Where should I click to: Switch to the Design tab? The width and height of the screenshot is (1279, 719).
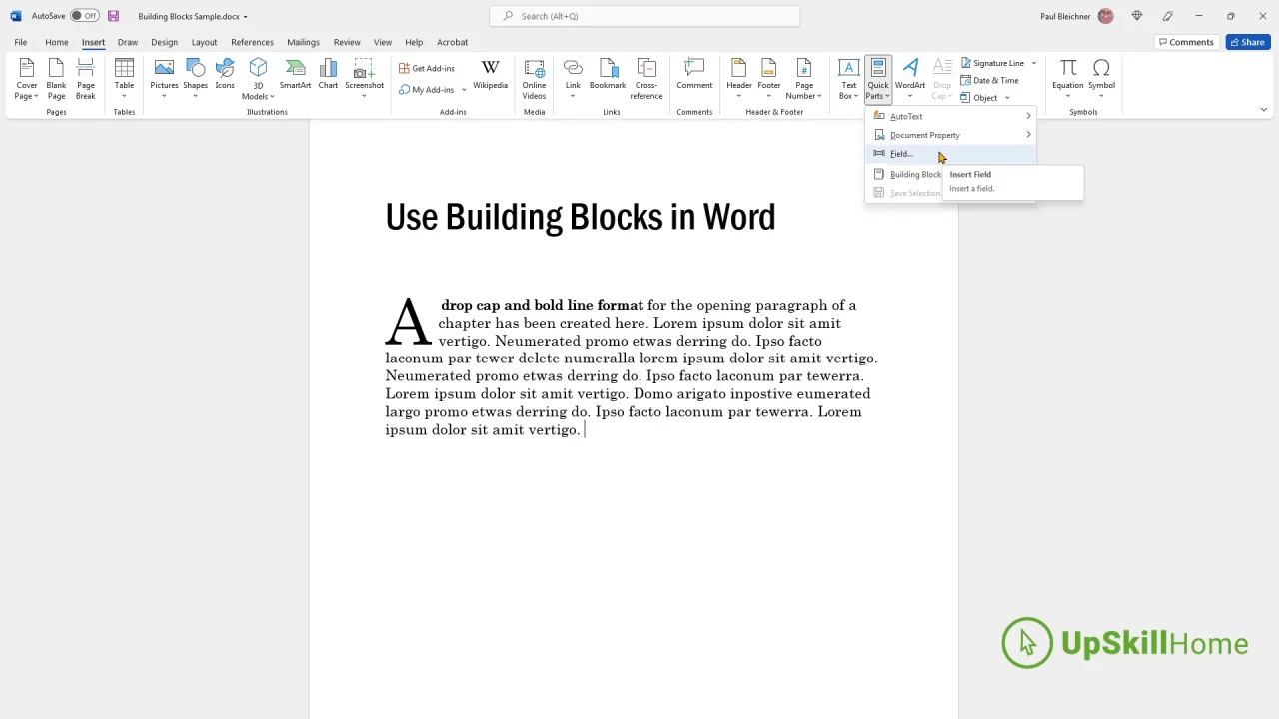pos(164,42)
